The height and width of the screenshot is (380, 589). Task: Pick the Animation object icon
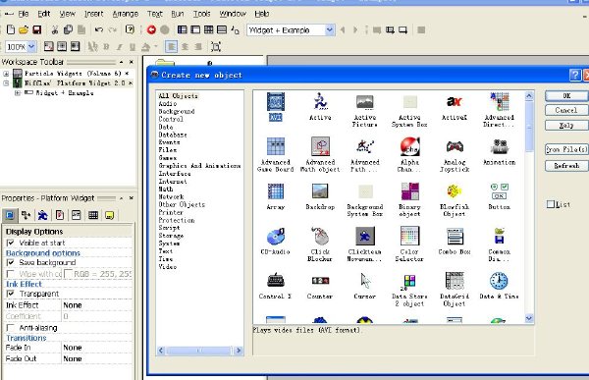tap(500, 146)
